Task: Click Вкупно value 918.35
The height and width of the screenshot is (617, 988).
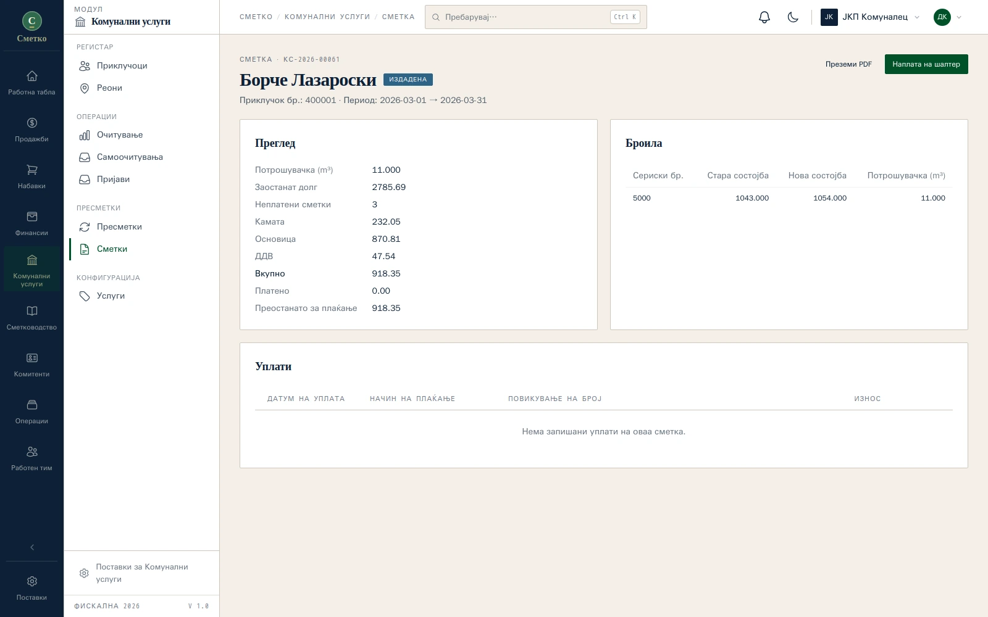Action: 386,273
